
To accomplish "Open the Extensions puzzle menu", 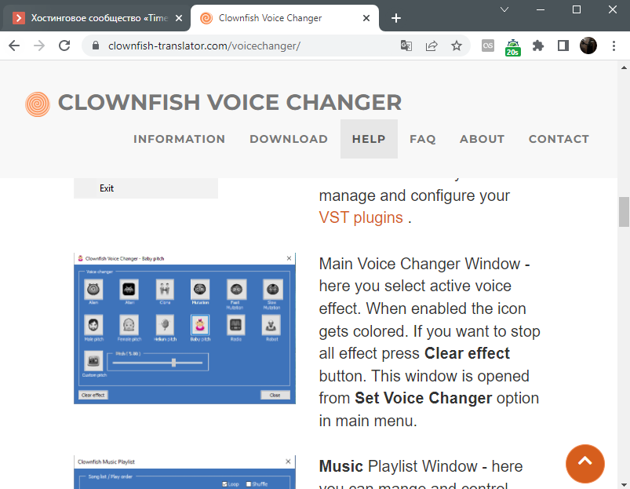I will [x=538, y=46].
